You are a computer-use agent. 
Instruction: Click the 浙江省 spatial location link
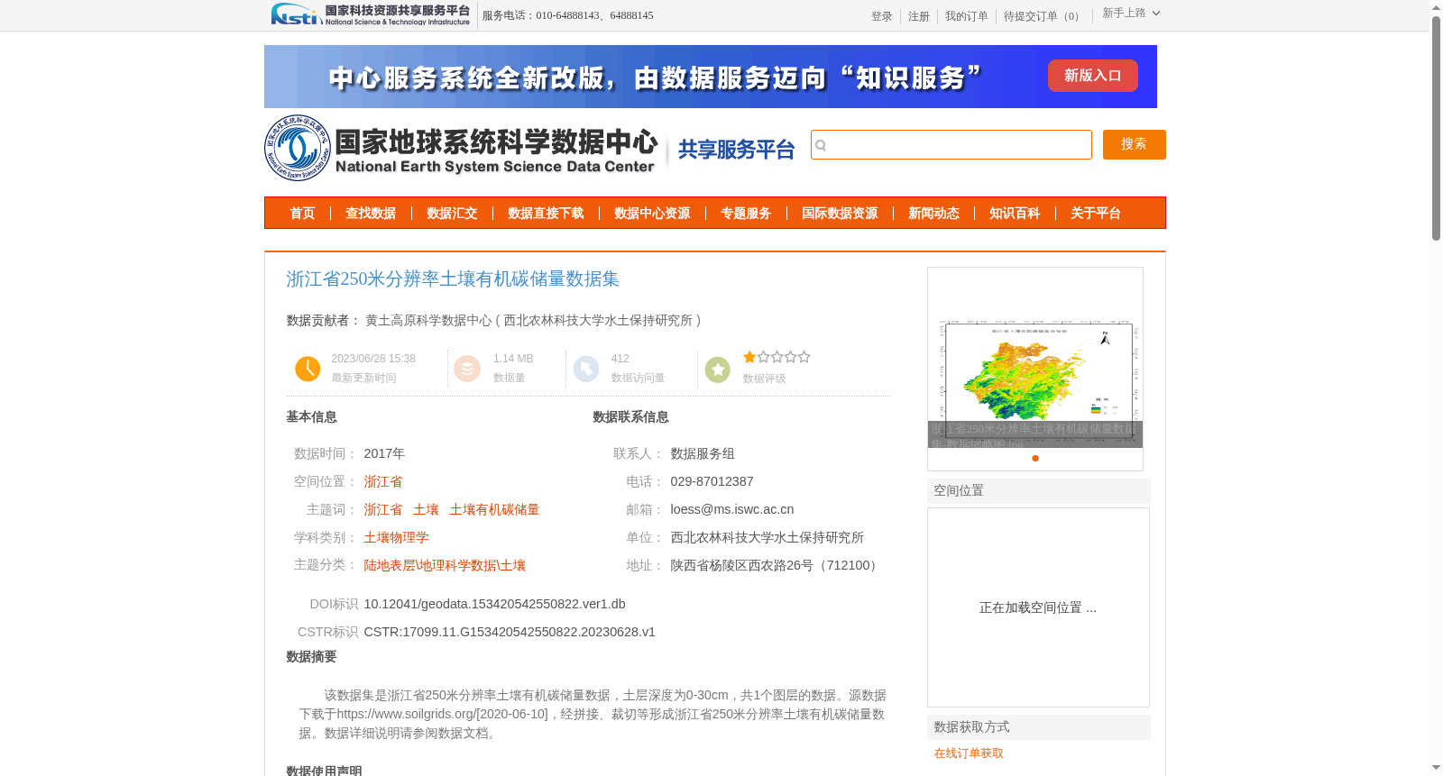(x=383, y=482)
